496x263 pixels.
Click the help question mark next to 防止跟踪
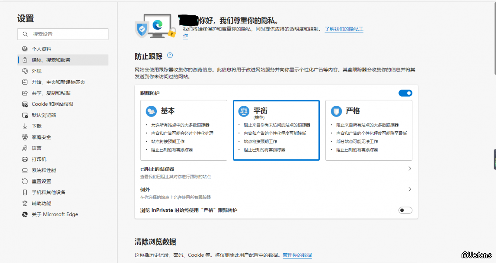pos(170,55)
